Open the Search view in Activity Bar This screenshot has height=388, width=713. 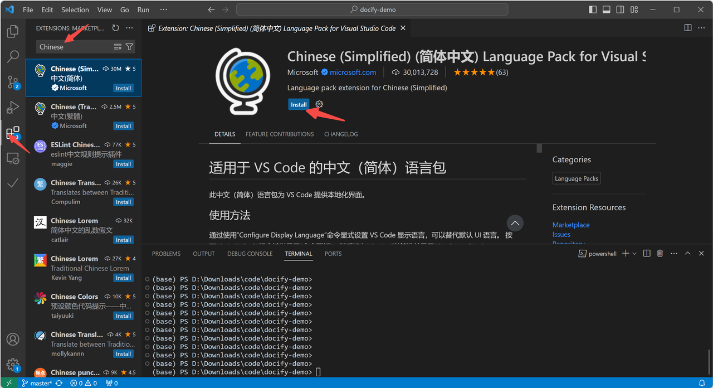coord(12,56)
